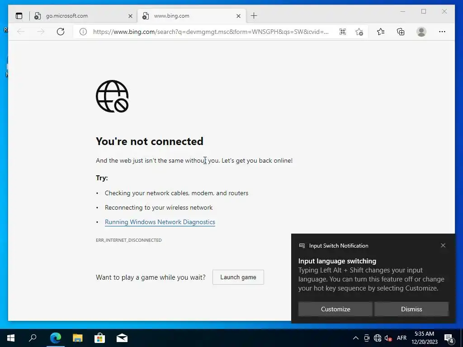This screenshot has height=347, width=463.
Task: Click Customize in the notification
Action: point(335,309)
